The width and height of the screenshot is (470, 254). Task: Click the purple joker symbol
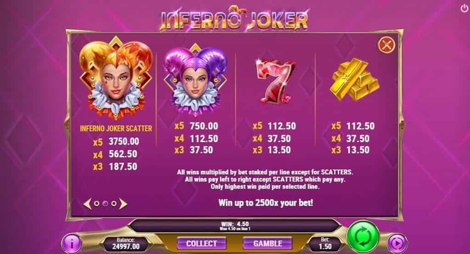(195, 79)
